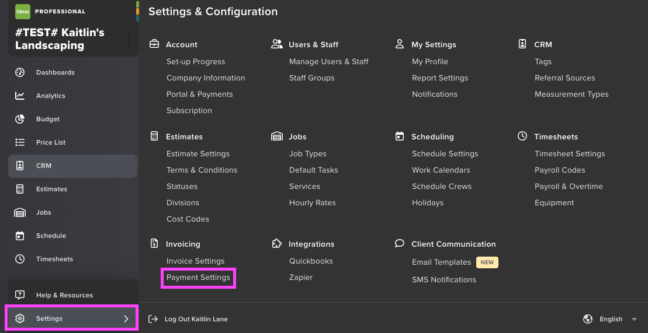The width and height of the screenshot is (648, 333).
Task: Click the Timesheets clock icon in sidebar
Action: pos(20,259)
